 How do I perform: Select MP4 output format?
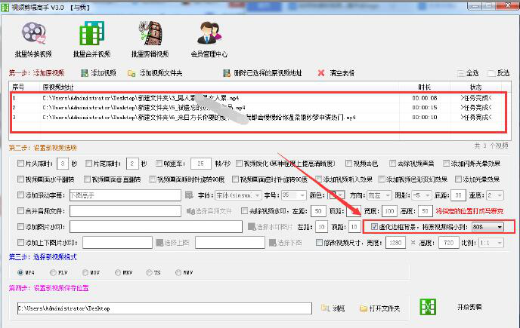pyautogui.click(x=20, y=273)
